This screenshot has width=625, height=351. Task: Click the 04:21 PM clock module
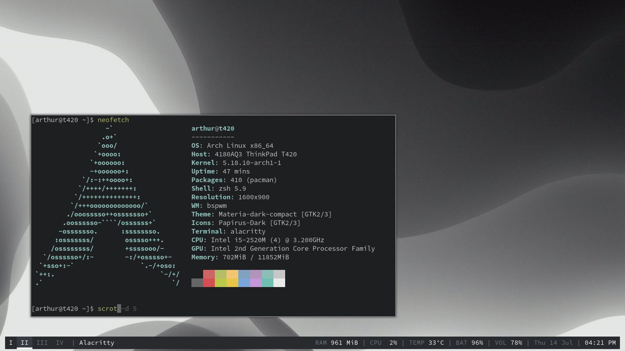coord(599,343)
